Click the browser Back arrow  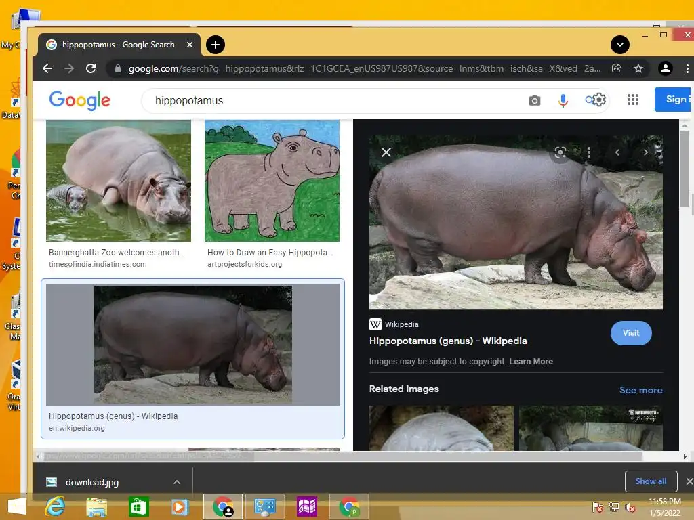click(47, 68)
